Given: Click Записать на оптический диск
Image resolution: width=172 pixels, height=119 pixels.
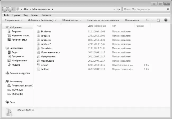Looking at the screenshot, I should coord(103,20).
